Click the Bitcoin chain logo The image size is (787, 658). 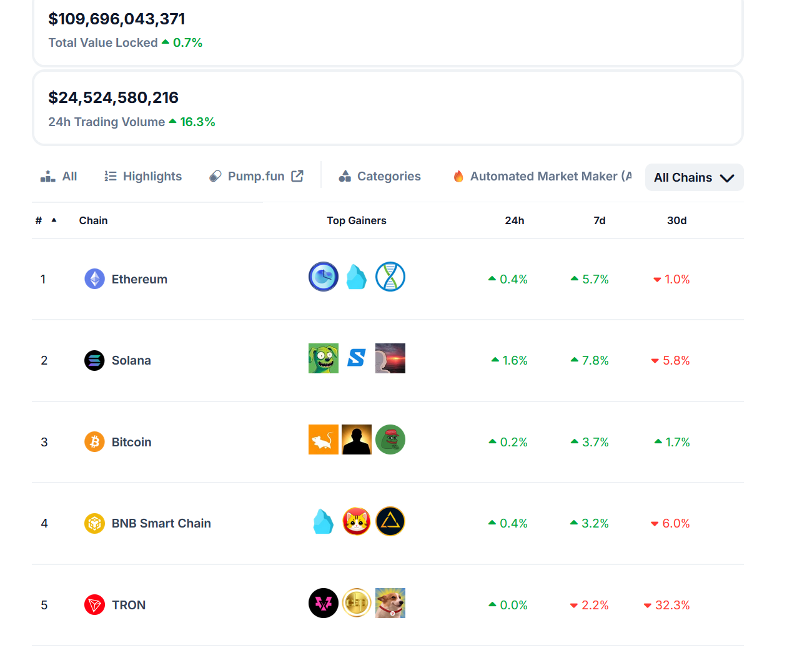click(x=94, y=441)
